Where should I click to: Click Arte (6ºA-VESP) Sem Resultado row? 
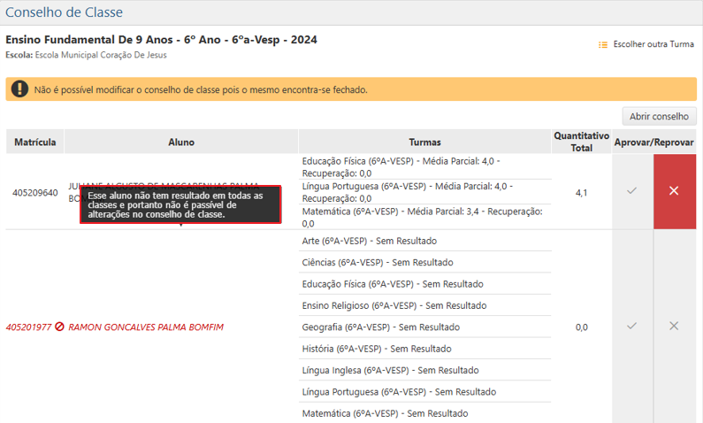(x=424, y=241)
